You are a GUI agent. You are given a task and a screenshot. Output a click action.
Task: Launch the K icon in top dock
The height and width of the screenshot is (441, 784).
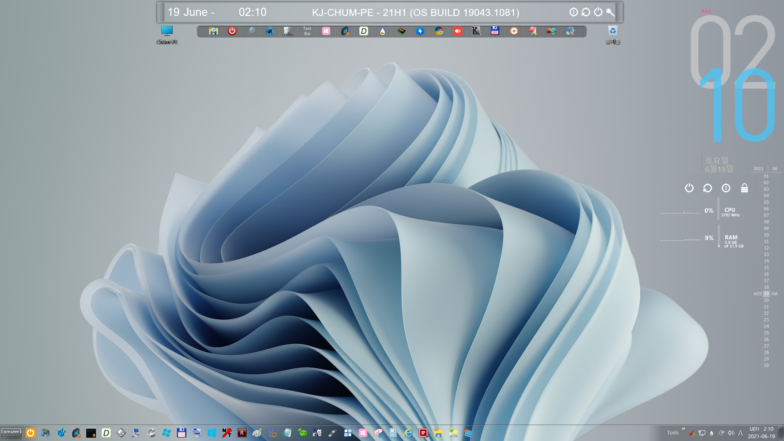pyautogui.click(x=476, y=31)
